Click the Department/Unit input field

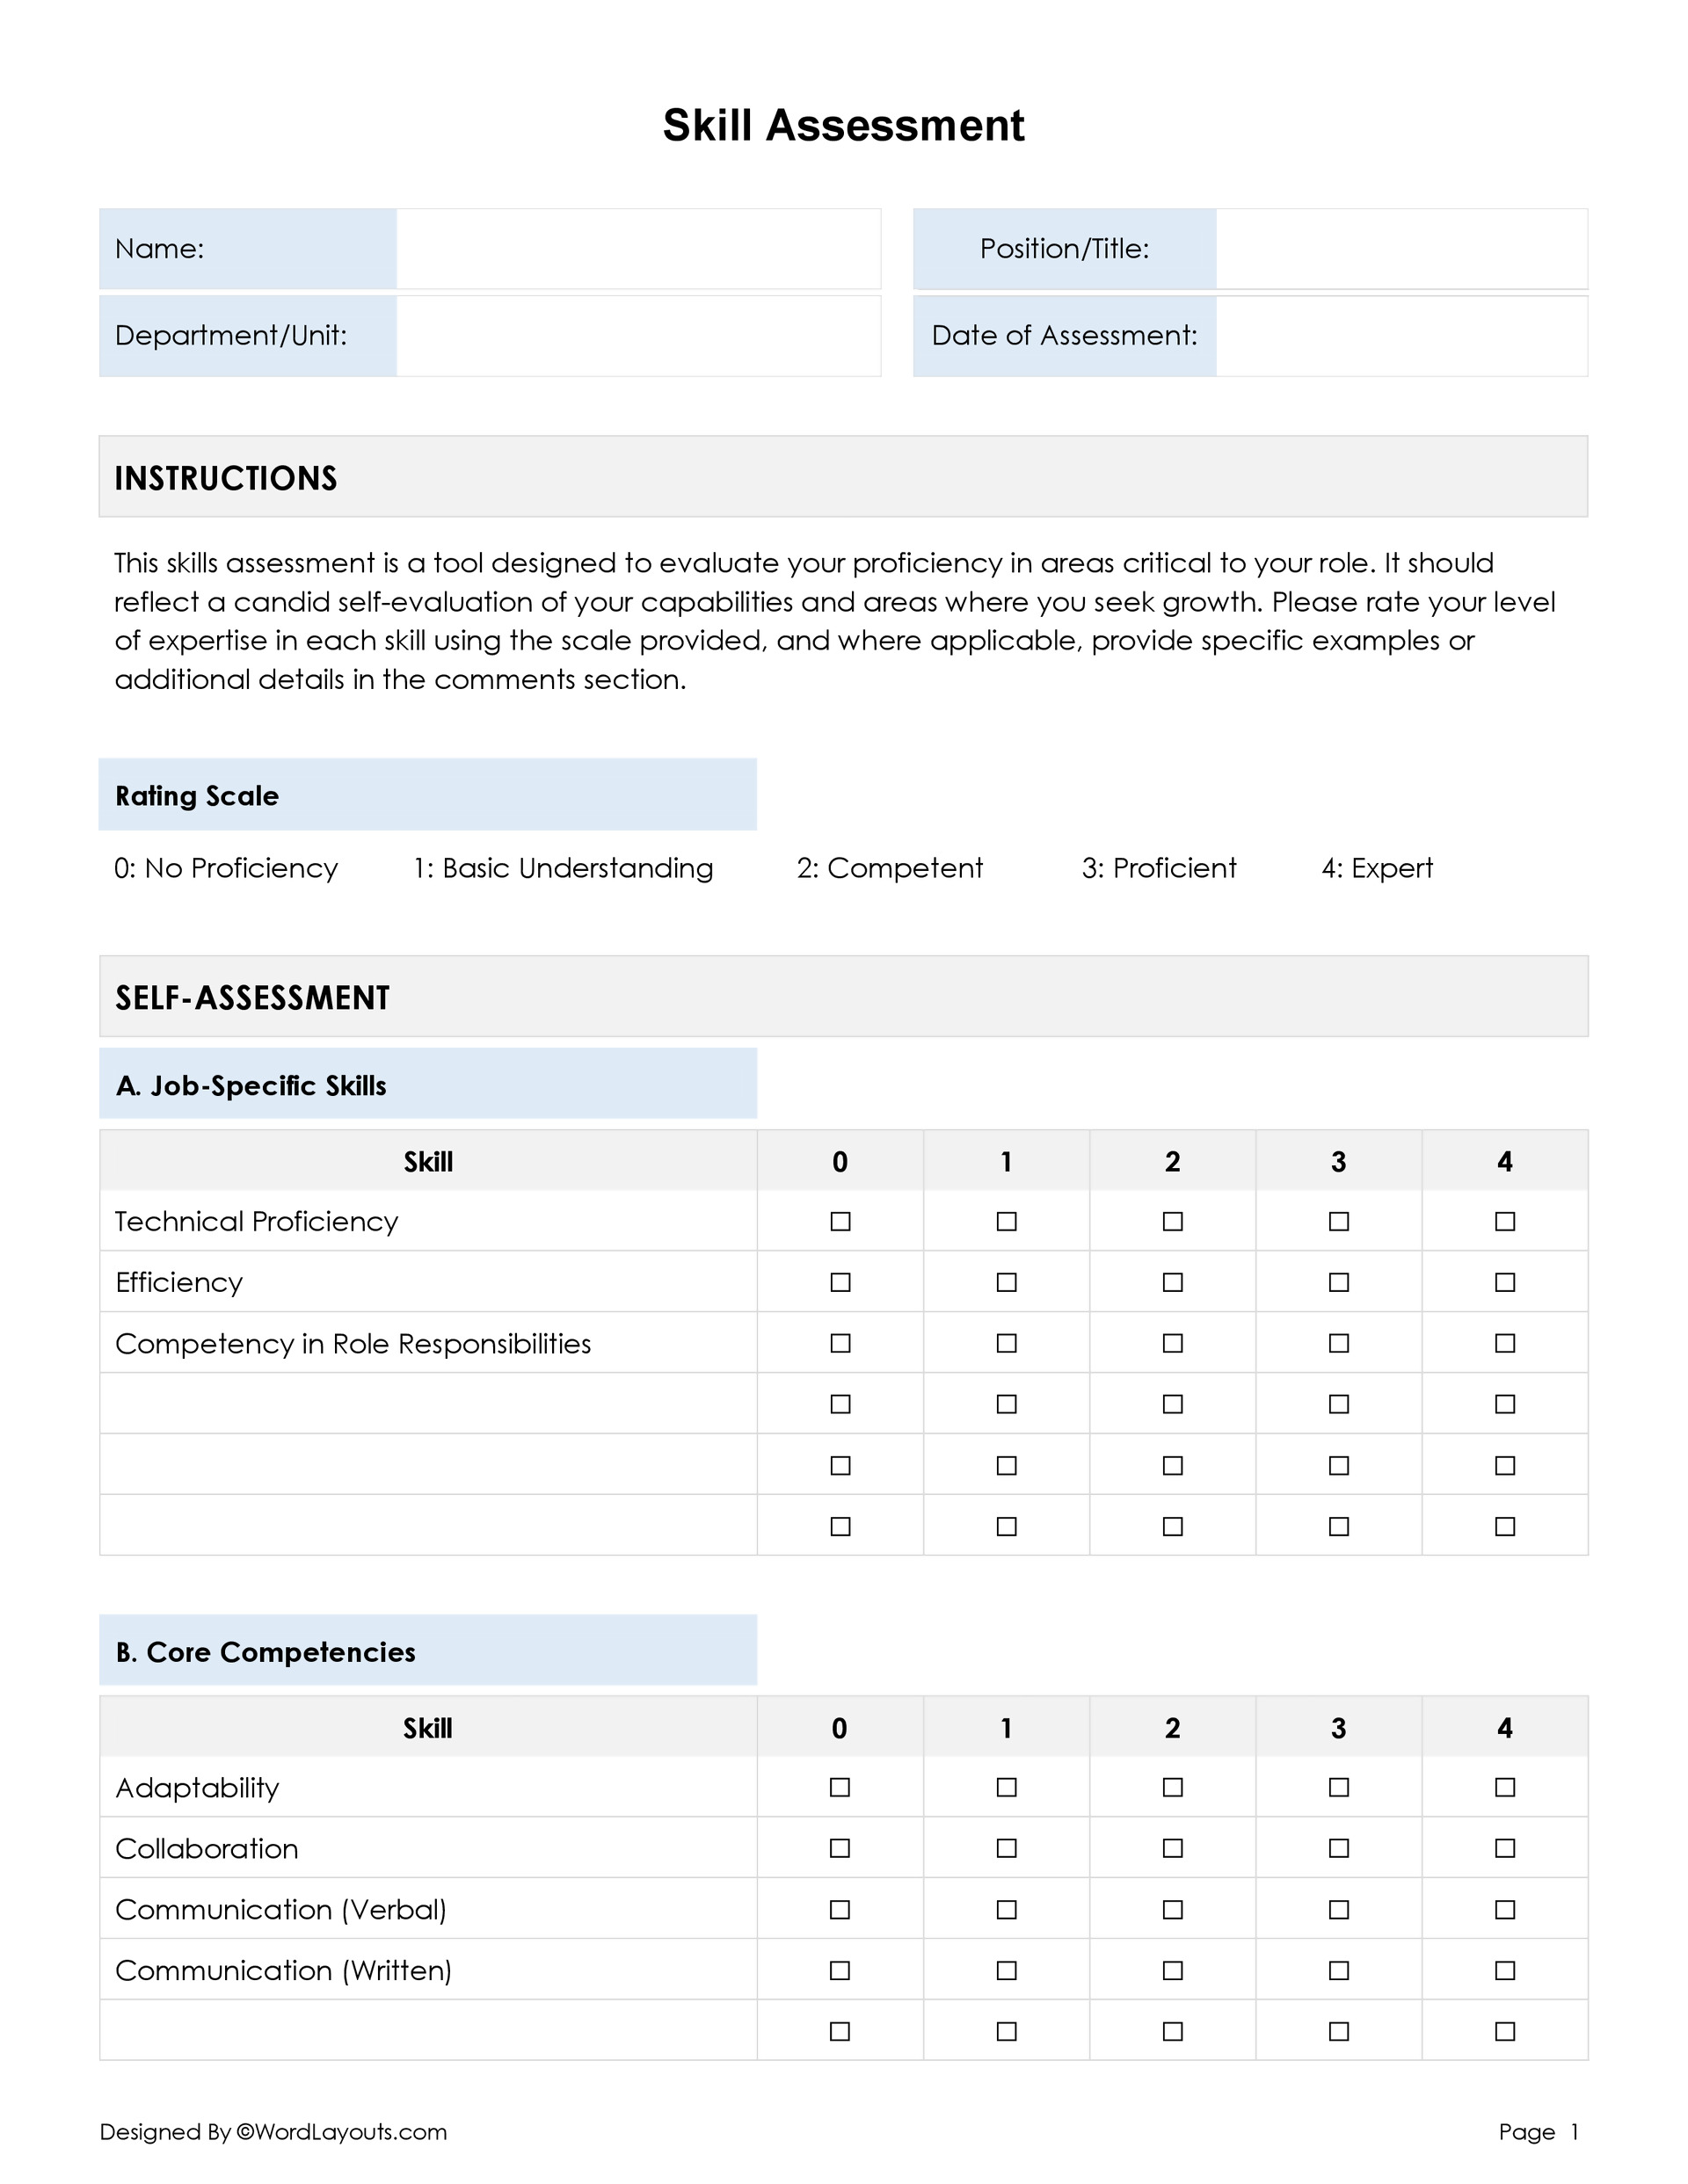click(x=637, y=336)
